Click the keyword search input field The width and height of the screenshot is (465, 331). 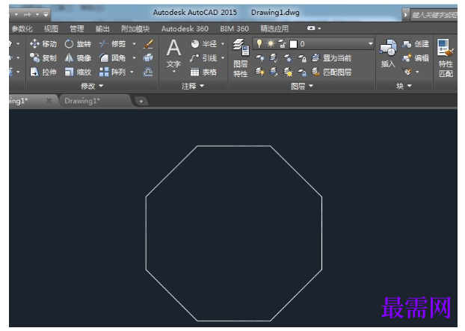(x=434, y=14)
